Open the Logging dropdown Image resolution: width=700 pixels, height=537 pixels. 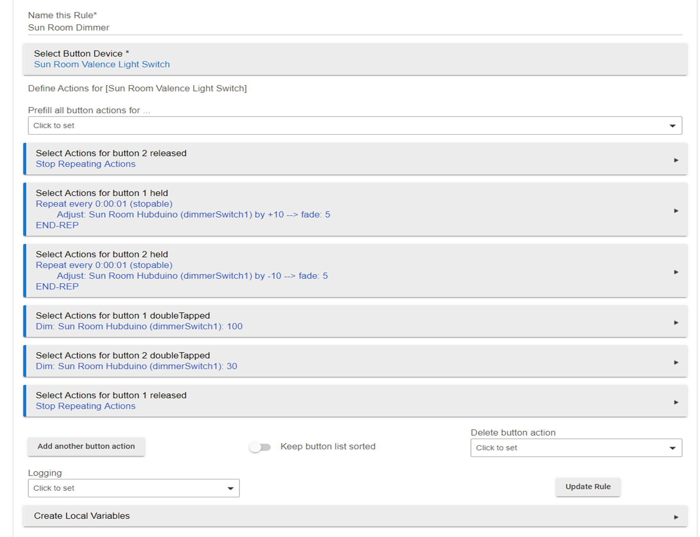133,488
